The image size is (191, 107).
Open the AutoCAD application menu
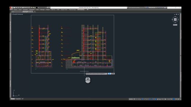pyautogui.click(x=11, y=8)
